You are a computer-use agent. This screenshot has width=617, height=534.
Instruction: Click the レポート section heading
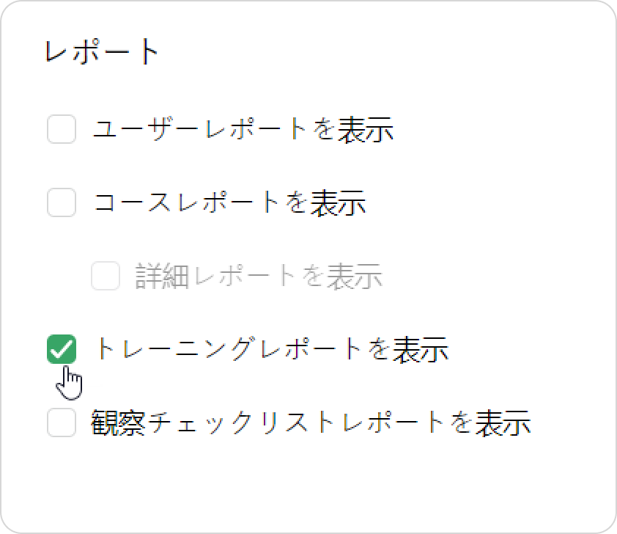click(x=102, y=51)
